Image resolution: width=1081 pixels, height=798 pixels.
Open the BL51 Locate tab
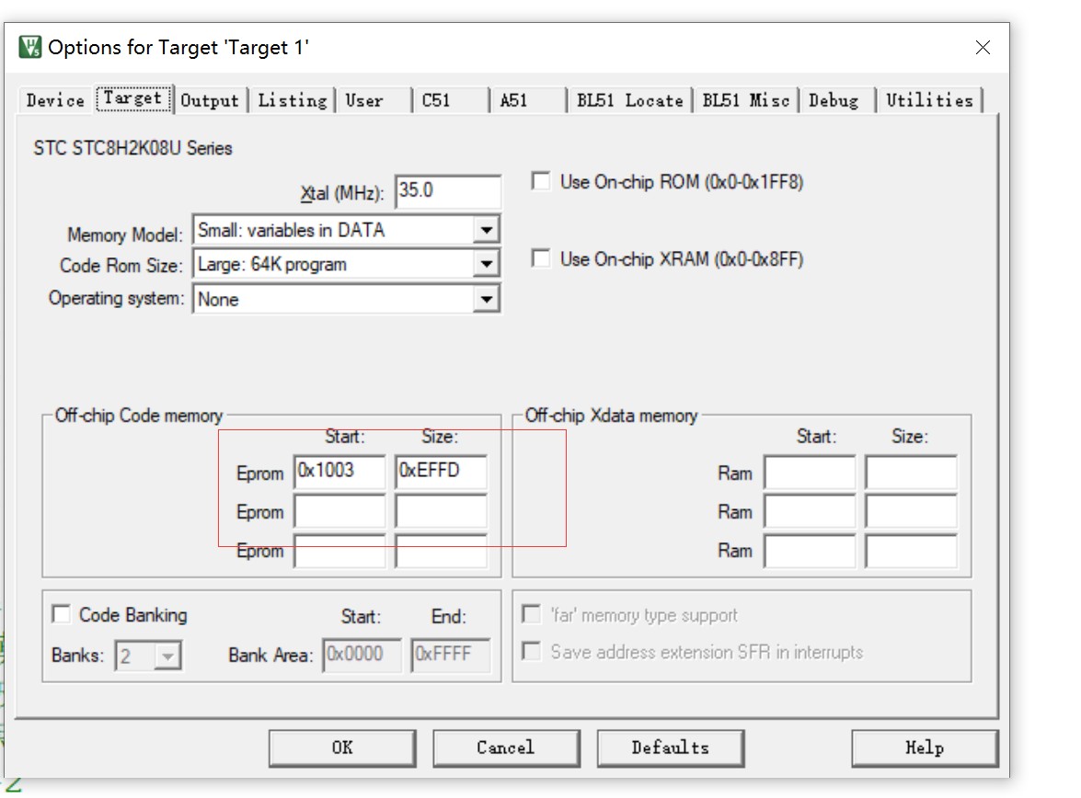point(629,100)
